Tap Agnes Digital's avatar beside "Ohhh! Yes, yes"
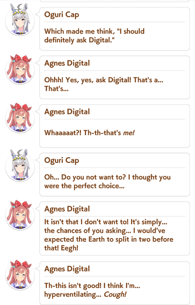The image size is (195, 305). tap(20, 69)
